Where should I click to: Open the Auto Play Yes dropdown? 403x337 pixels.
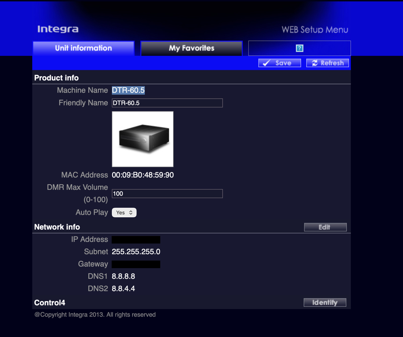click(124, 213)
